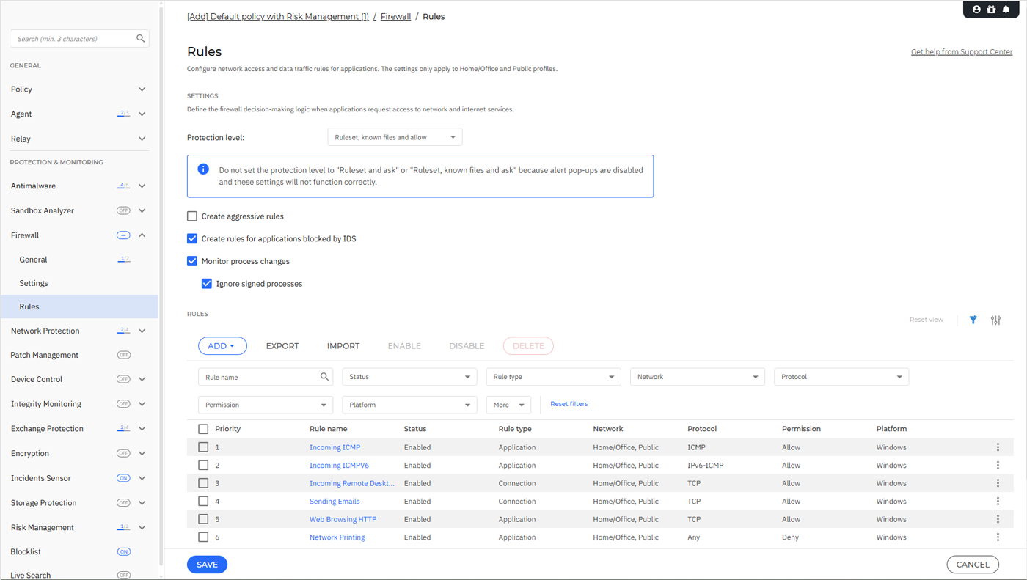Uncheck Create rules for applications blocked by IDS
The width and height of the screenshot is (1027, 580).
coord(192,238)
